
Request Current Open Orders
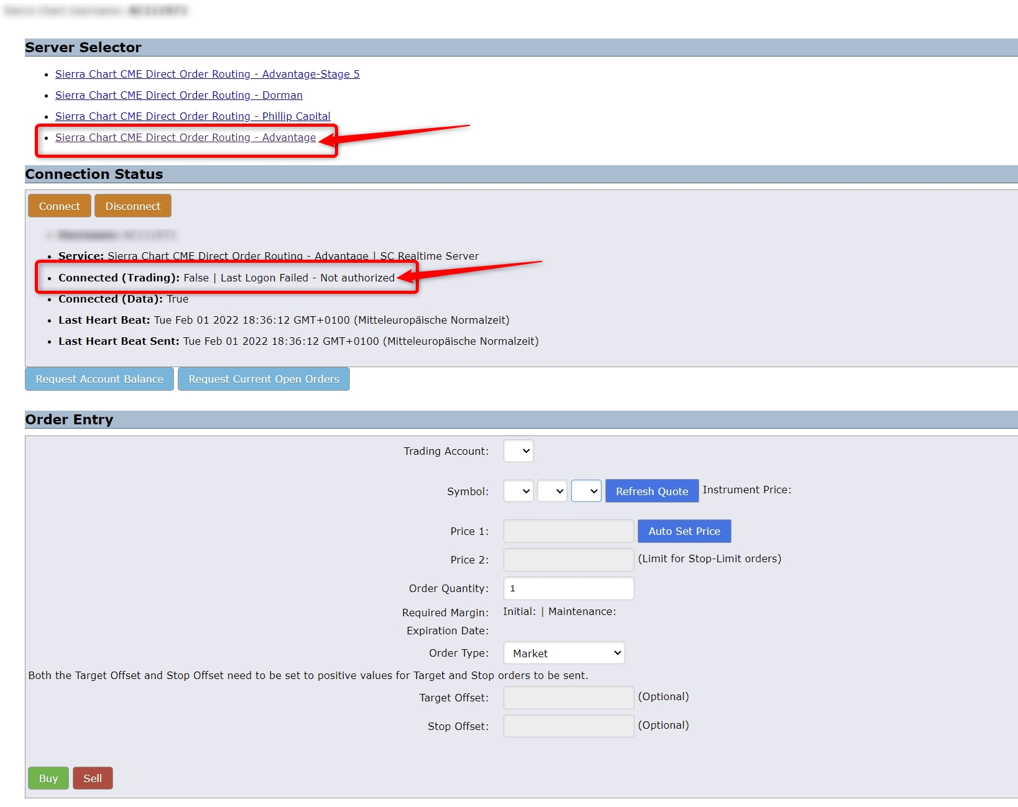click(x=264, y=379)
